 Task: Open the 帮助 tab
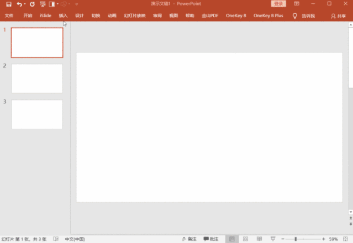190,15
